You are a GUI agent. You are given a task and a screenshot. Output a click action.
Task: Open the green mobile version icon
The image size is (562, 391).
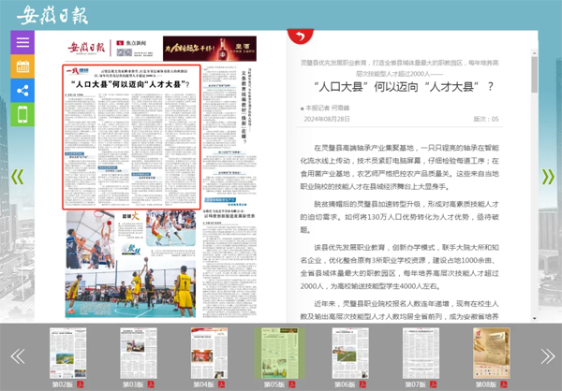coord(22,115)
